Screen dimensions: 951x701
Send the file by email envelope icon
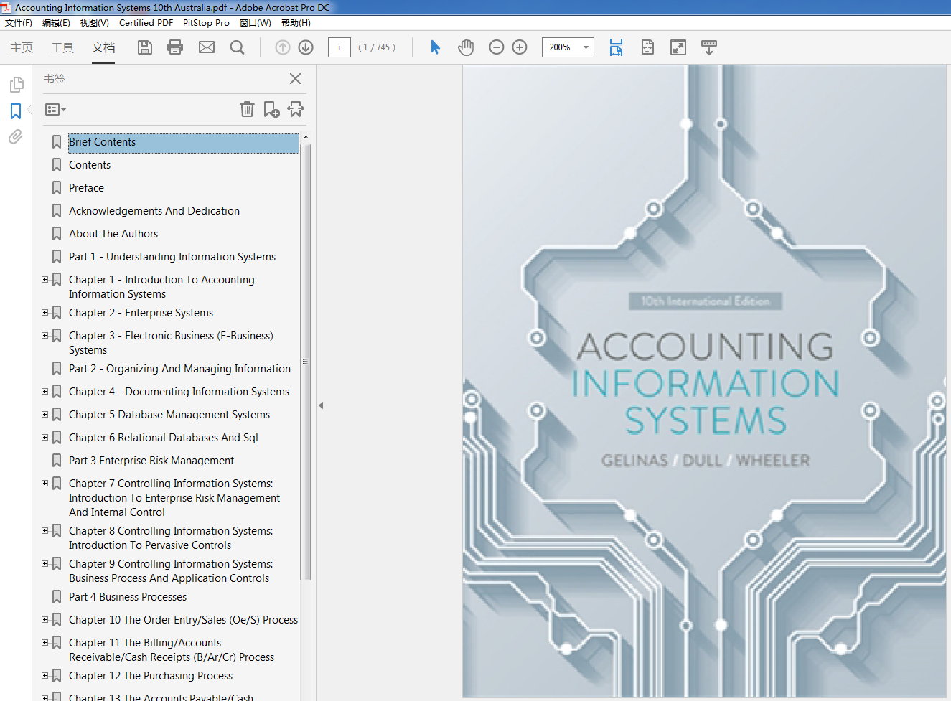click(207, 47)
